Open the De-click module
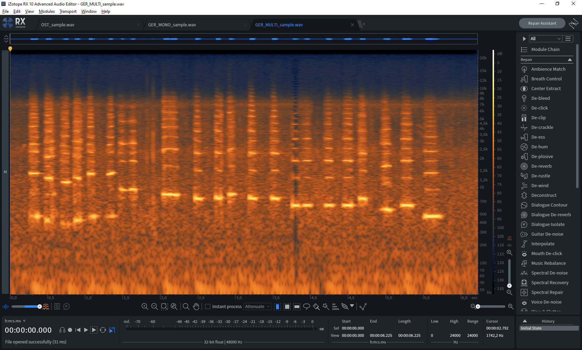Image resolution: width=582 pixels, height=350 pixels. coord(539,108)
